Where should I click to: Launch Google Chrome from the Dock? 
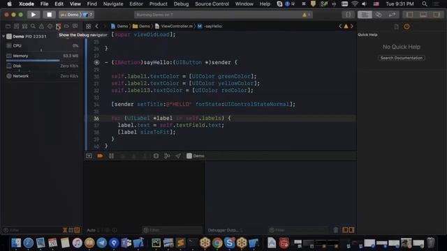(x=217, y=243)
